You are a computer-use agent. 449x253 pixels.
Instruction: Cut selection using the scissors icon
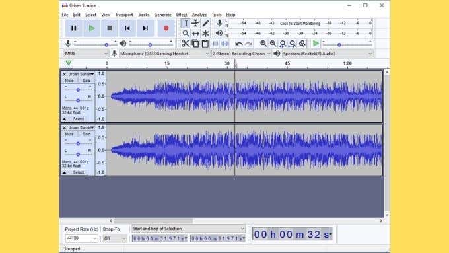[x=186, y=44]
